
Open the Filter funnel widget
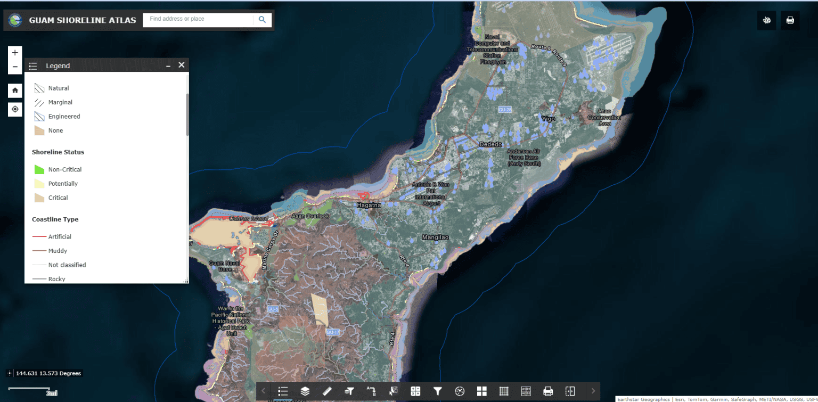[x=438, y=391]
